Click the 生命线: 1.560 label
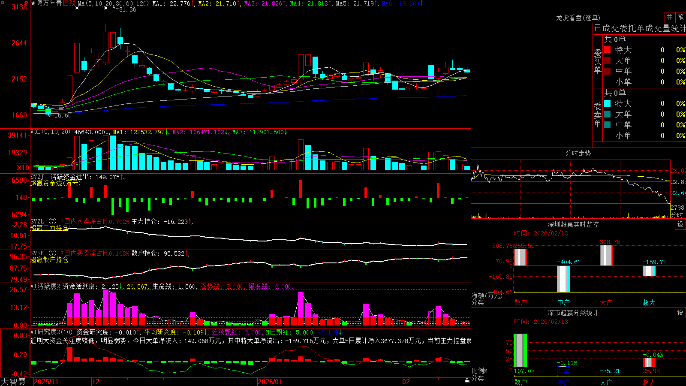Viewport: 686px width, 386px height. pos(174,286)
